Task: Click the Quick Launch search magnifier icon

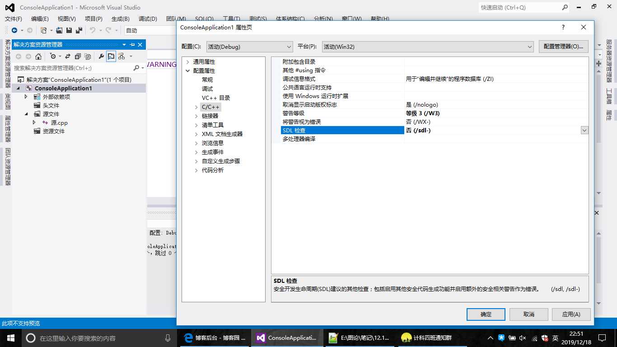Action: [x=565, y=7]
